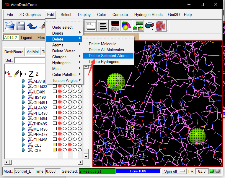Switch to the AniMol tab
Image resolution: width=225 pixels, height=178 pixels.
tap(33, 52)
